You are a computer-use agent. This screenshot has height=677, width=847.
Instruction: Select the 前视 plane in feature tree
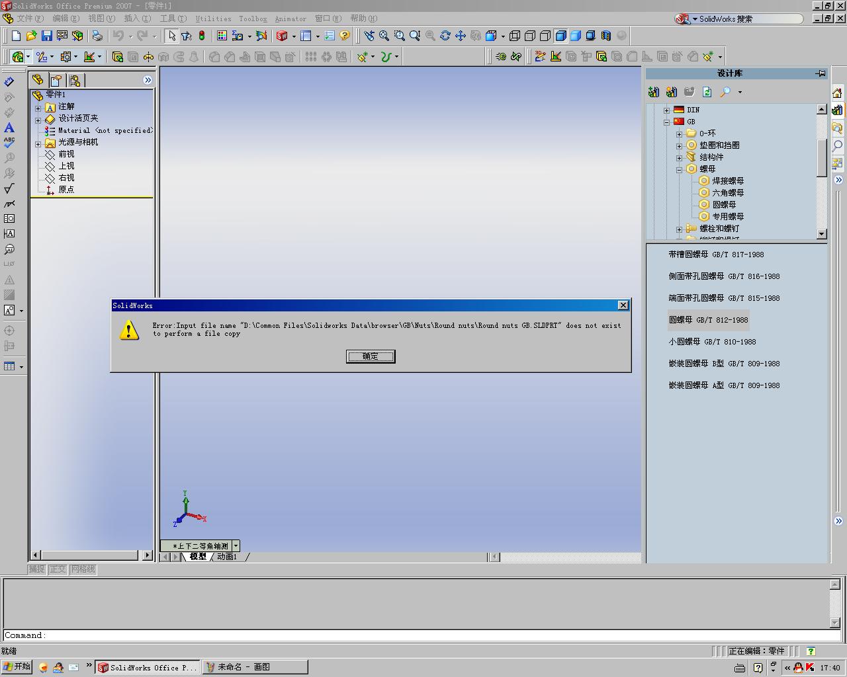[x=66, y=154]
